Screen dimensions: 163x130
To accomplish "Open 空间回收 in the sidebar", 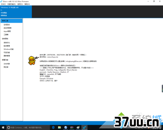I will [x=7, y=25].
